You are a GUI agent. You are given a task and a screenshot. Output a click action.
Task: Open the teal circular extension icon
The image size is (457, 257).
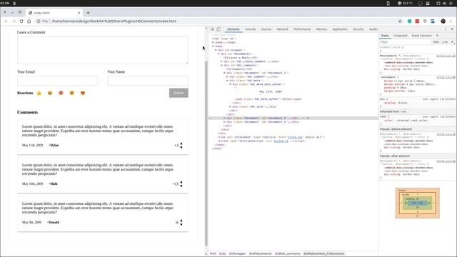pos(409,21)
